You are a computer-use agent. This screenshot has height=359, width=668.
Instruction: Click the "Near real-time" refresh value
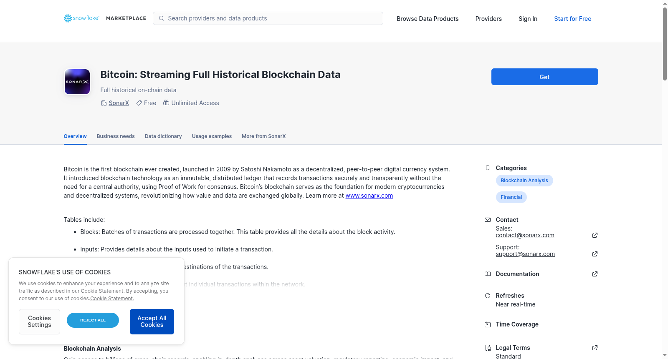(516, 304)
